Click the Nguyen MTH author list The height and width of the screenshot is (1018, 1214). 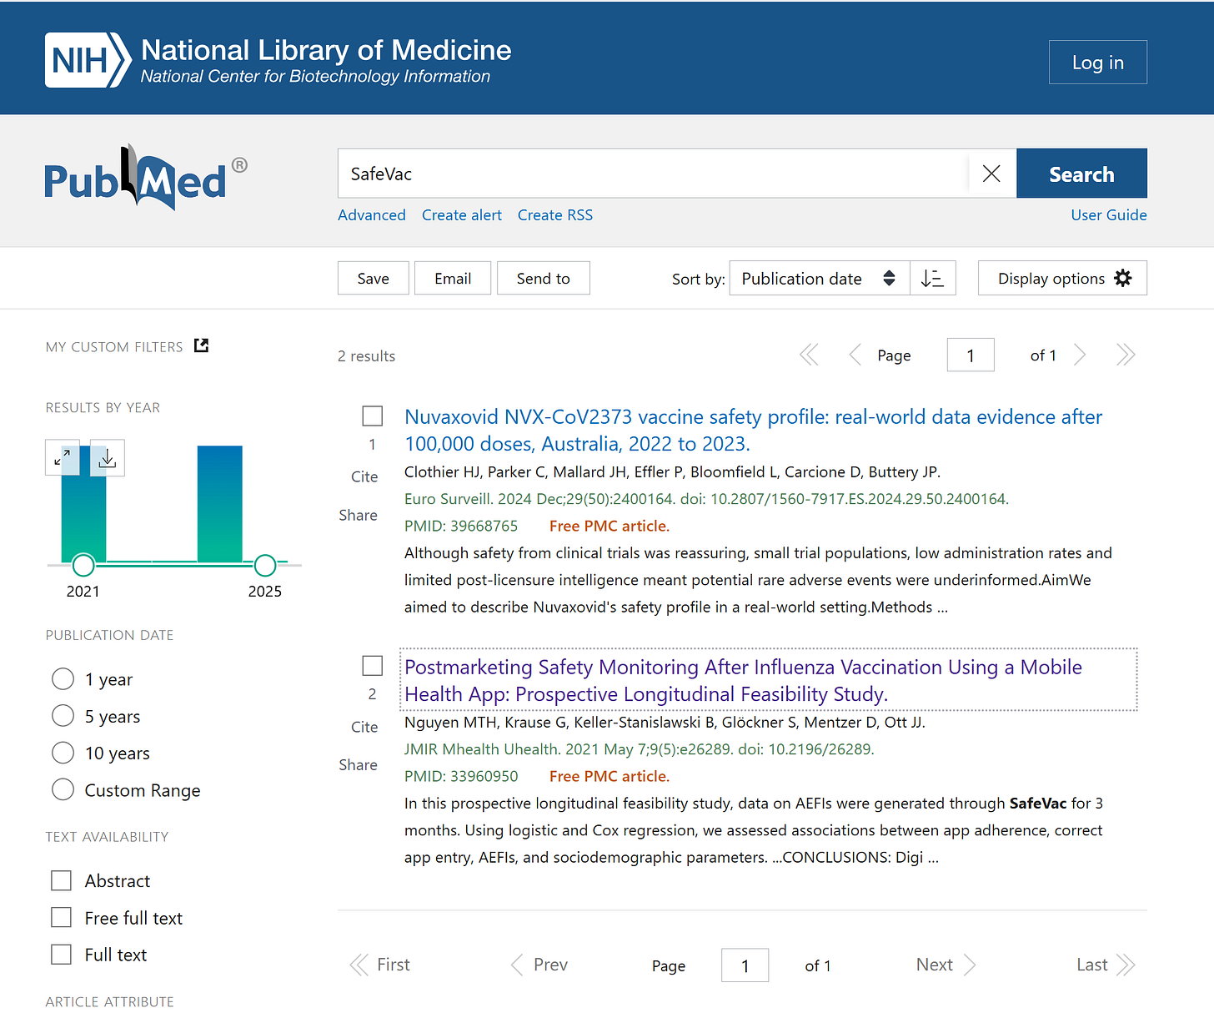point(665,723)
